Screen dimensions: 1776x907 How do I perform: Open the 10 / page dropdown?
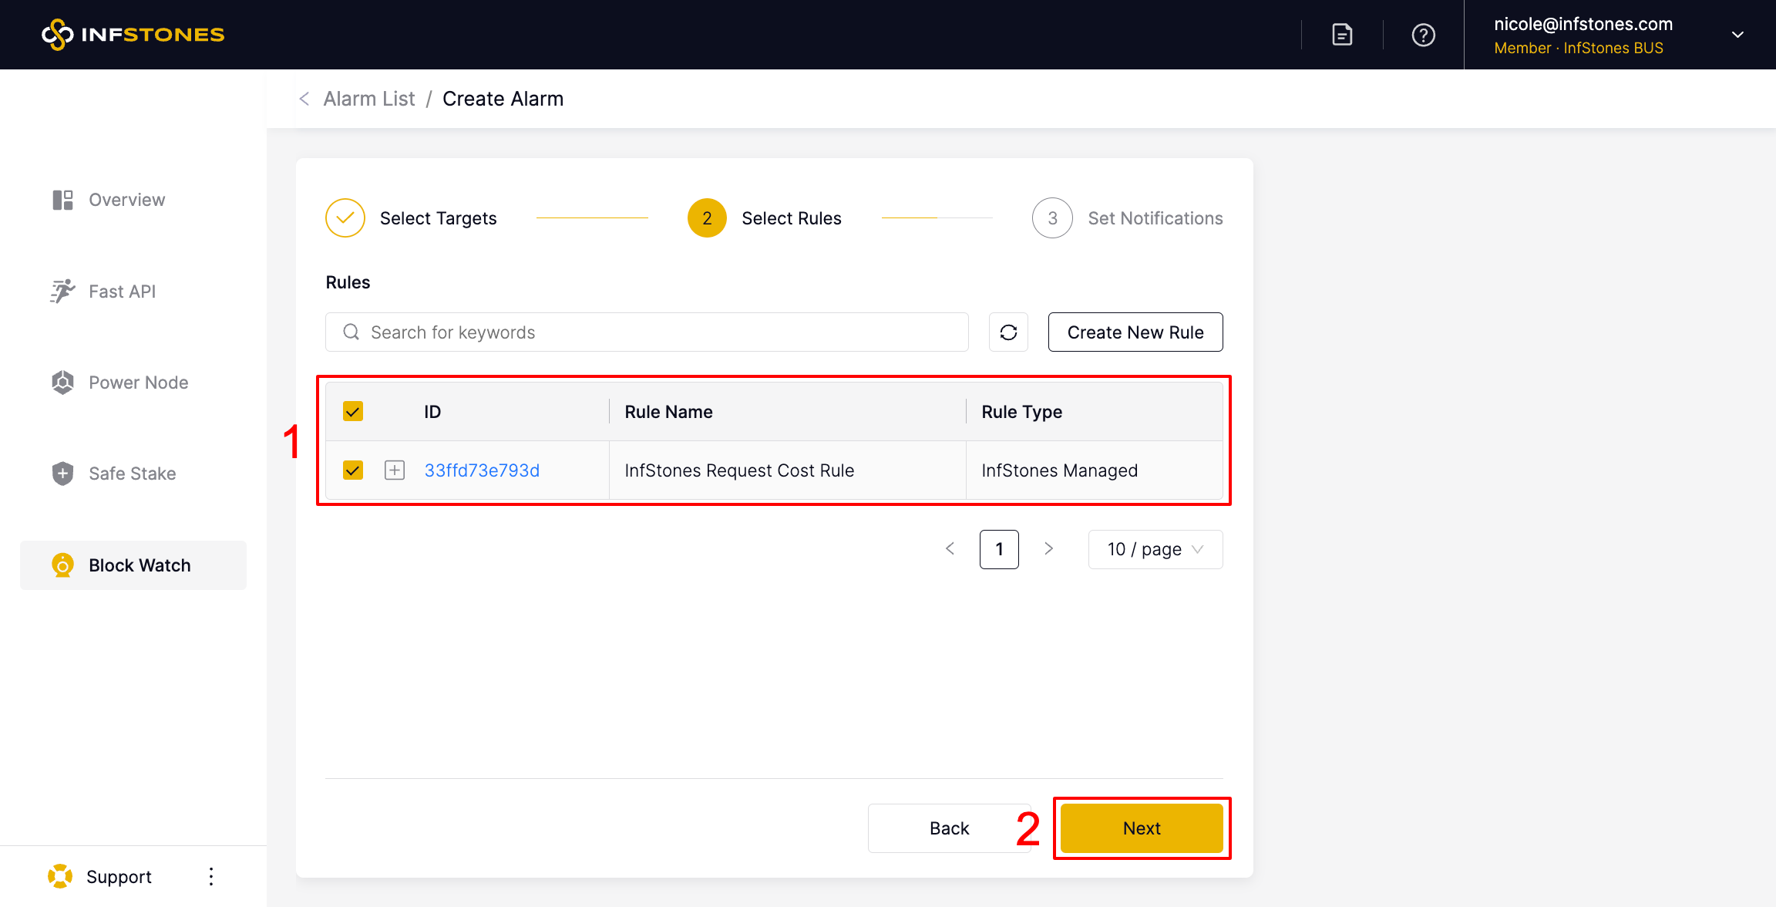pos(1155,549)
